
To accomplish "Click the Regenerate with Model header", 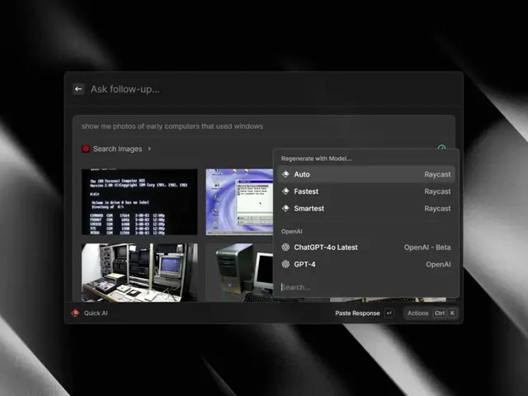I will 316,158.
